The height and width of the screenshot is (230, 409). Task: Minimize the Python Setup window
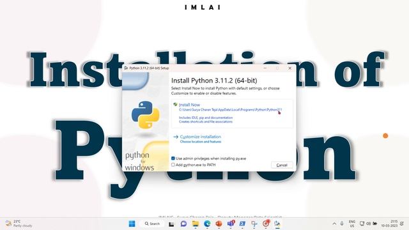265,68
